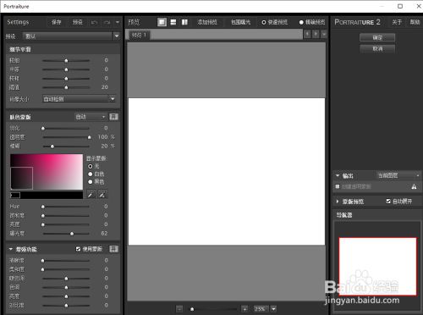Collapse the 输出 output section
The width and height of the screenshot is (423, 315).
coord(338,175)
